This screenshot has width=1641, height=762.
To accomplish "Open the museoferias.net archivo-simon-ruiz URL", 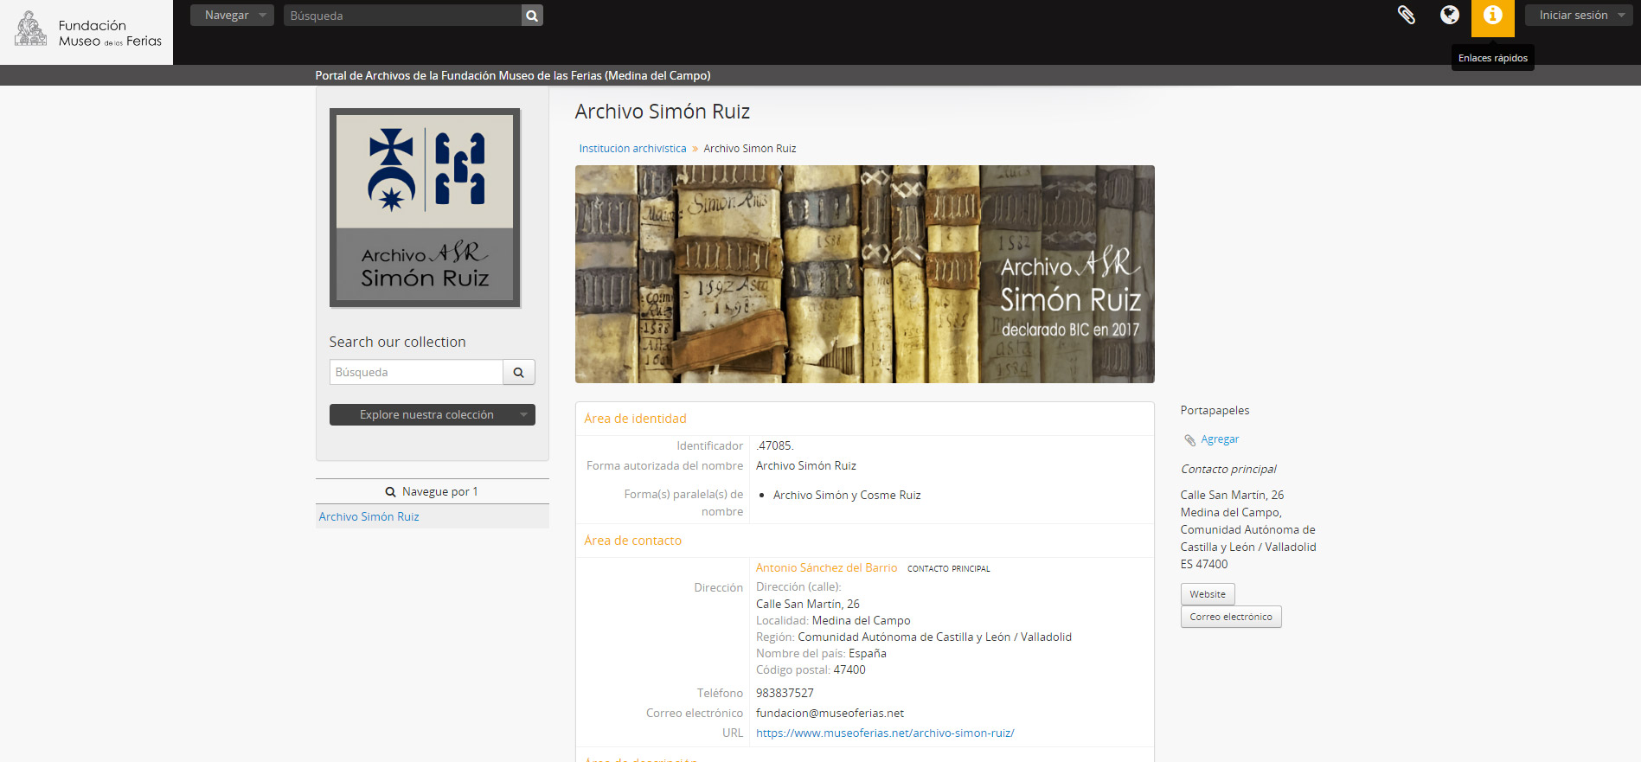I will pyautogui.click(x=885, y=733).
